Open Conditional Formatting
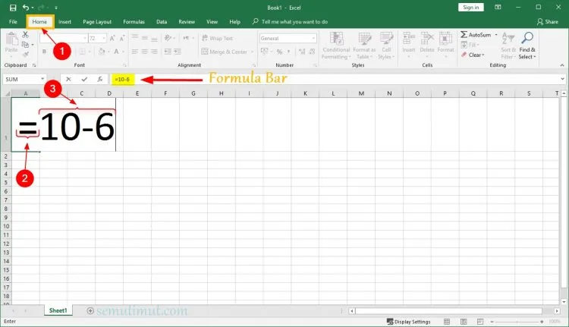The width and height of the screenshot is (569, 327). pyautogui.click(x=336, y=46)
